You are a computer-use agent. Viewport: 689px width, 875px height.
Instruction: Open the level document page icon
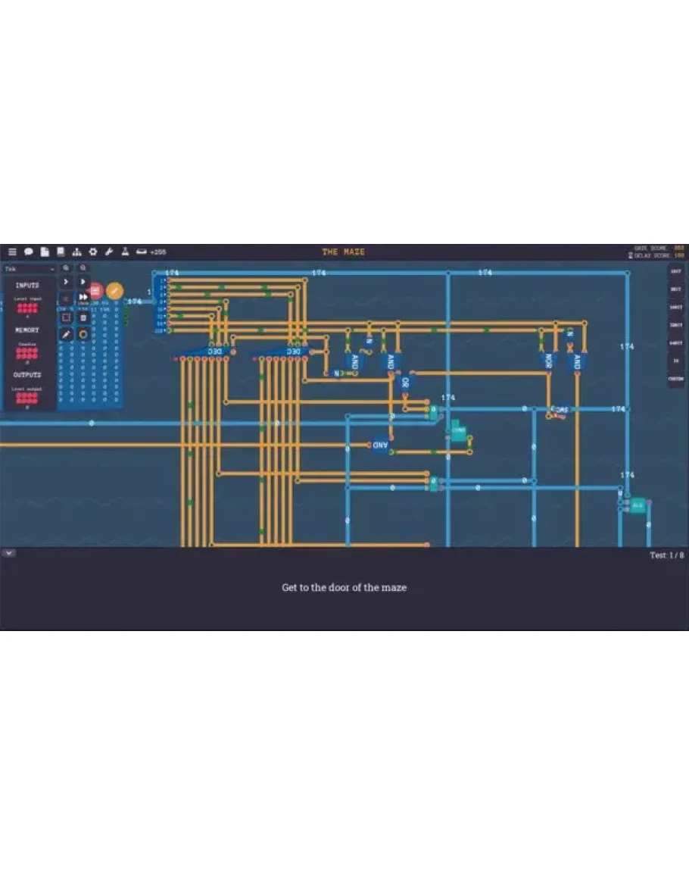pos(45,252)
